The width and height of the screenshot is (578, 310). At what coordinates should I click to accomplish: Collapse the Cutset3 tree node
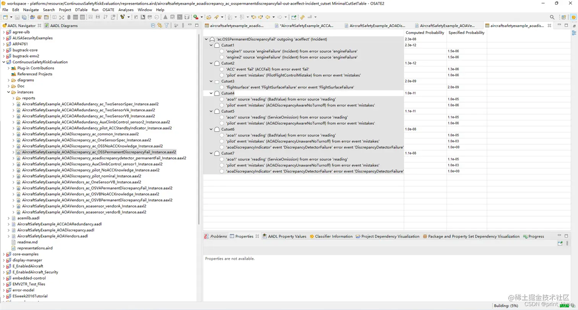click(x=211, y=81)
